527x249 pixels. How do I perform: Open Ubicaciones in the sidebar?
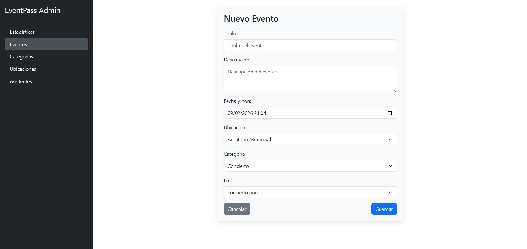(46, 69)
